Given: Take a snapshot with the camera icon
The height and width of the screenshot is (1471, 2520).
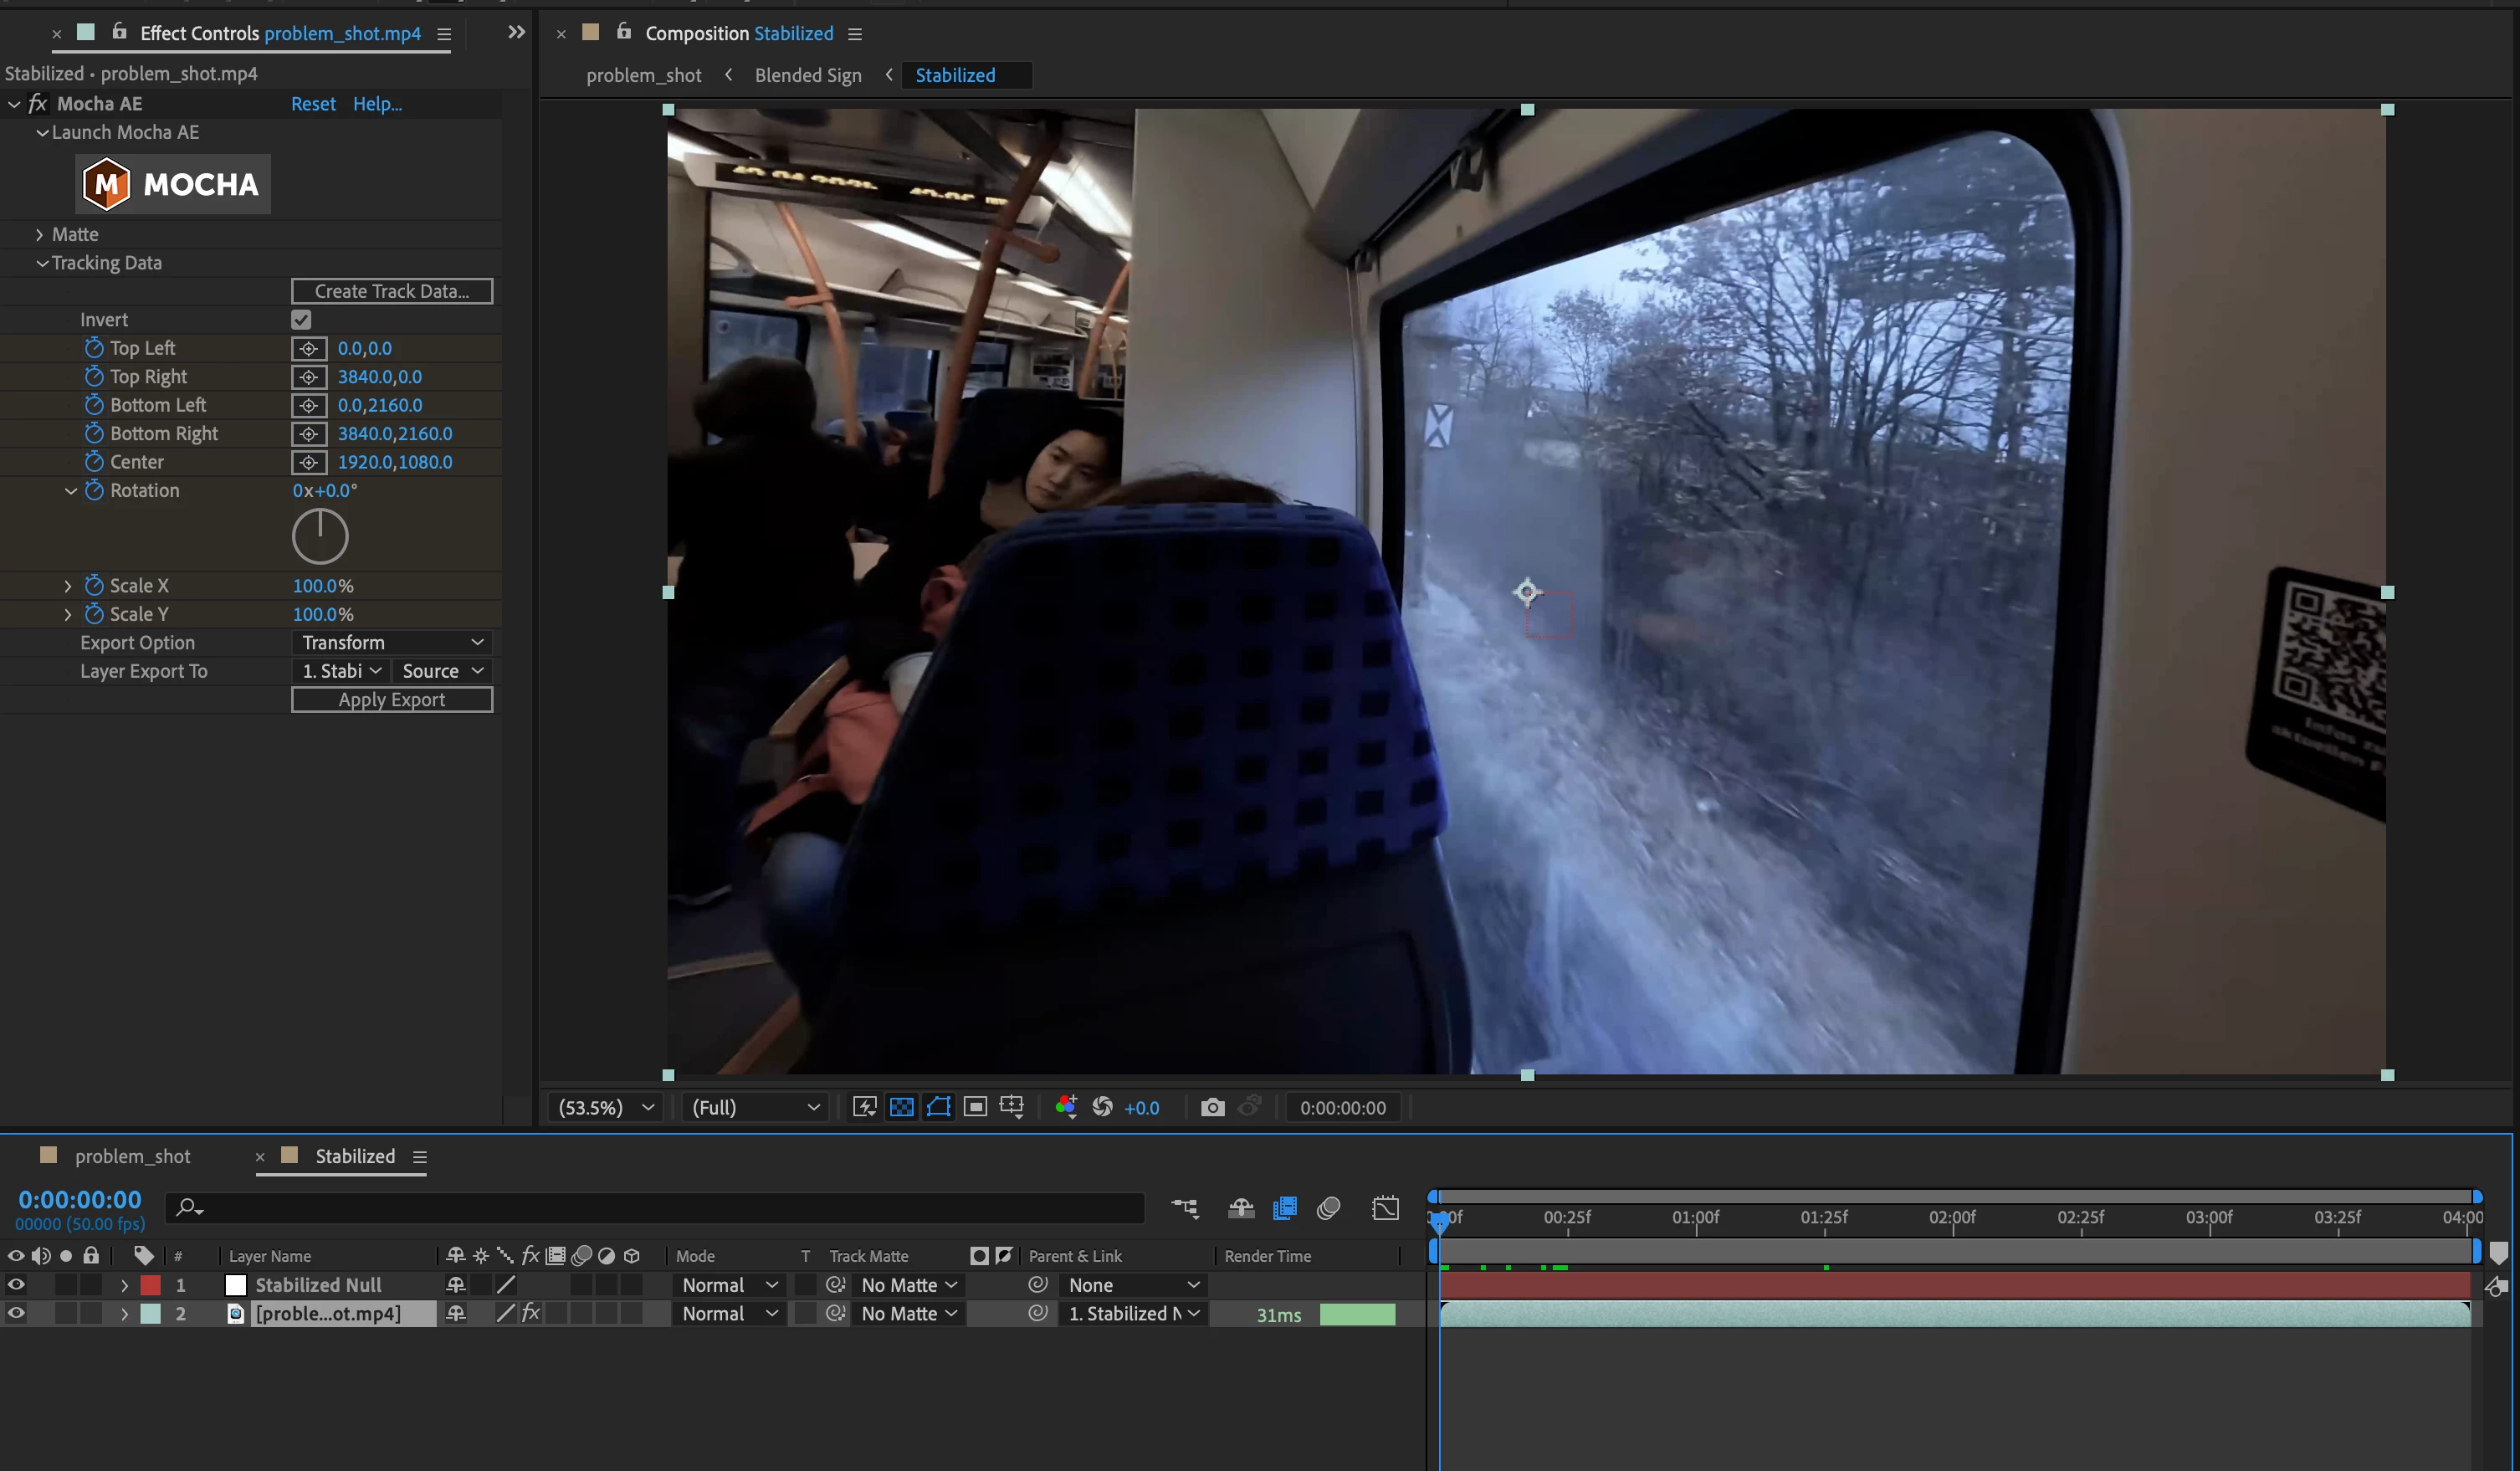Looking at the screenshot, I should tap(1212, 1107).
